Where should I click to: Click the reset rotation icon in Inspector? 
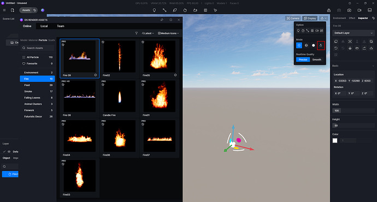(336, 48)
